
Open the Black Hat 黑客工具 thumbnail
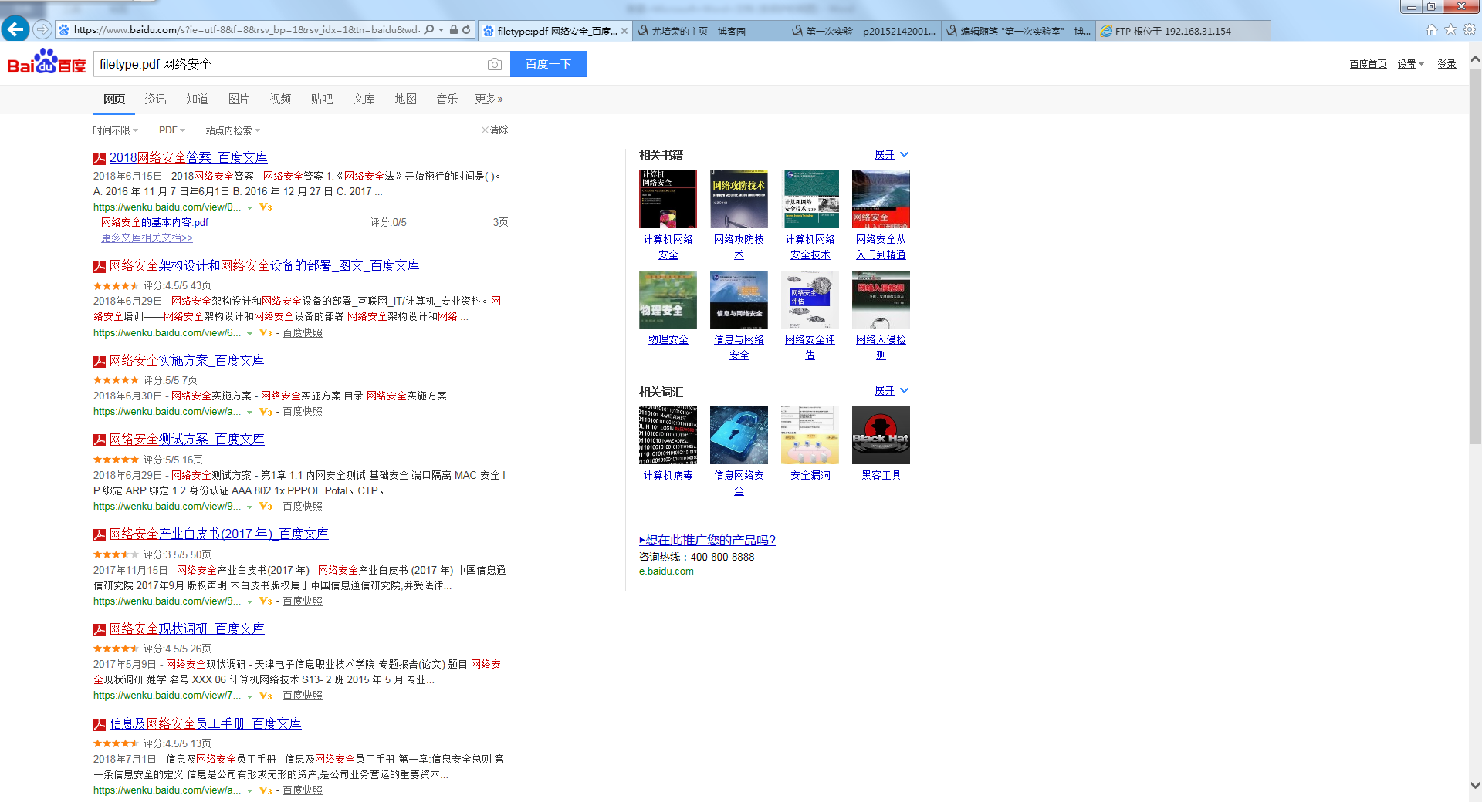pyautogui.click(x=881, y=435)
